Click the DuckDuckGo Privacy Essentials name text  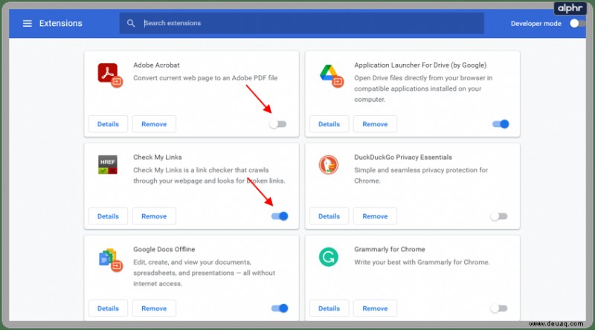(x=403, y=158)
